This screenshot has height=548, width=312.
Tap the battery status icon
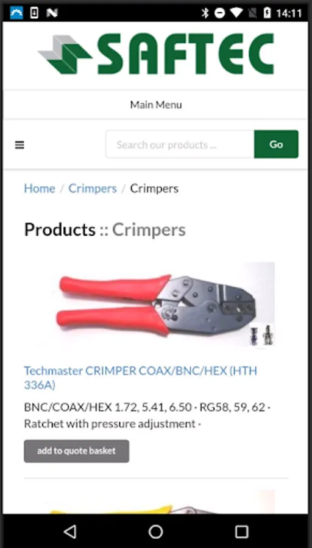tap(267, 13)
